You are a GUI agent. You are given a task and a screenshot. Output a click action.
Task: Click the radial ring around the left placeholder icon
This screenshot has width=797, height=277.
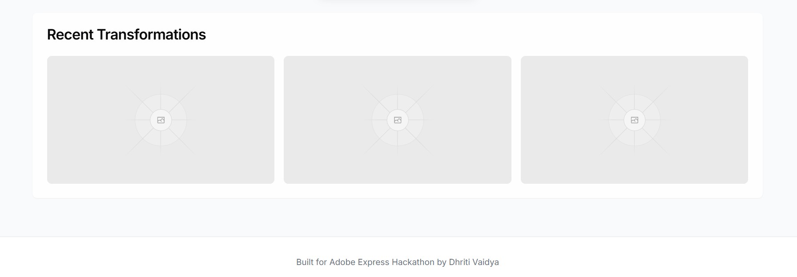[142, 120]
